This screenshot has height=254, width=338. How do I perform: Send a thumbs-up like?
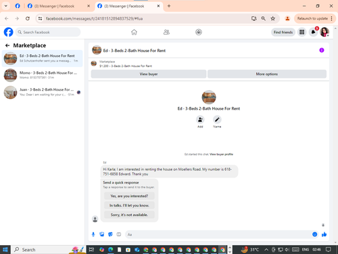(324, 234)
